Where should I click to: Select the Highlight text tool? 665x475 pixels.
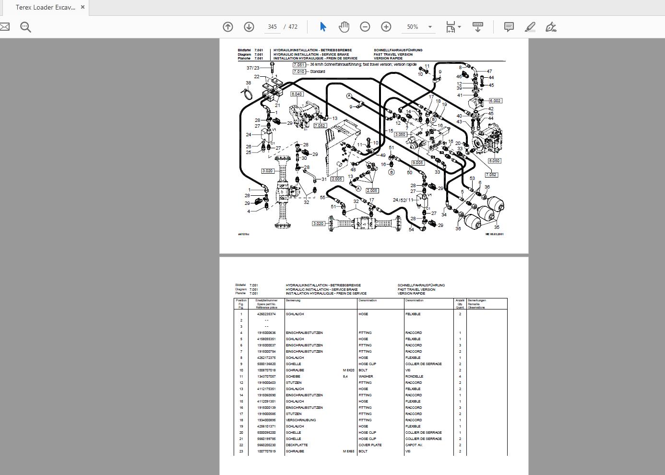(x=530, y=27)
